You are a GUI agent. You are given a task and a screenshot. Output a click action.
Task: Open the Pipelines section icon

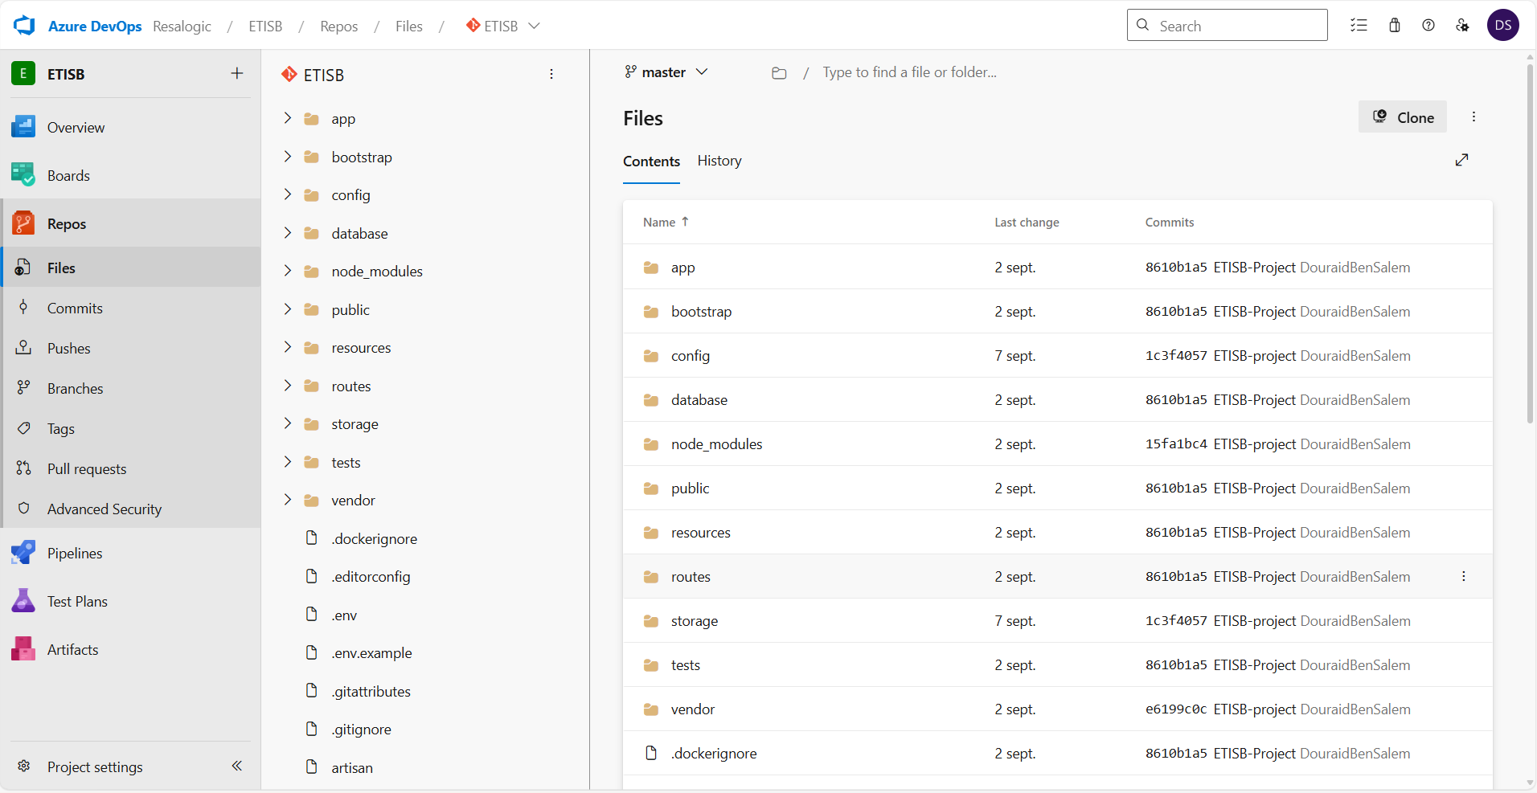tap(23, 553)
